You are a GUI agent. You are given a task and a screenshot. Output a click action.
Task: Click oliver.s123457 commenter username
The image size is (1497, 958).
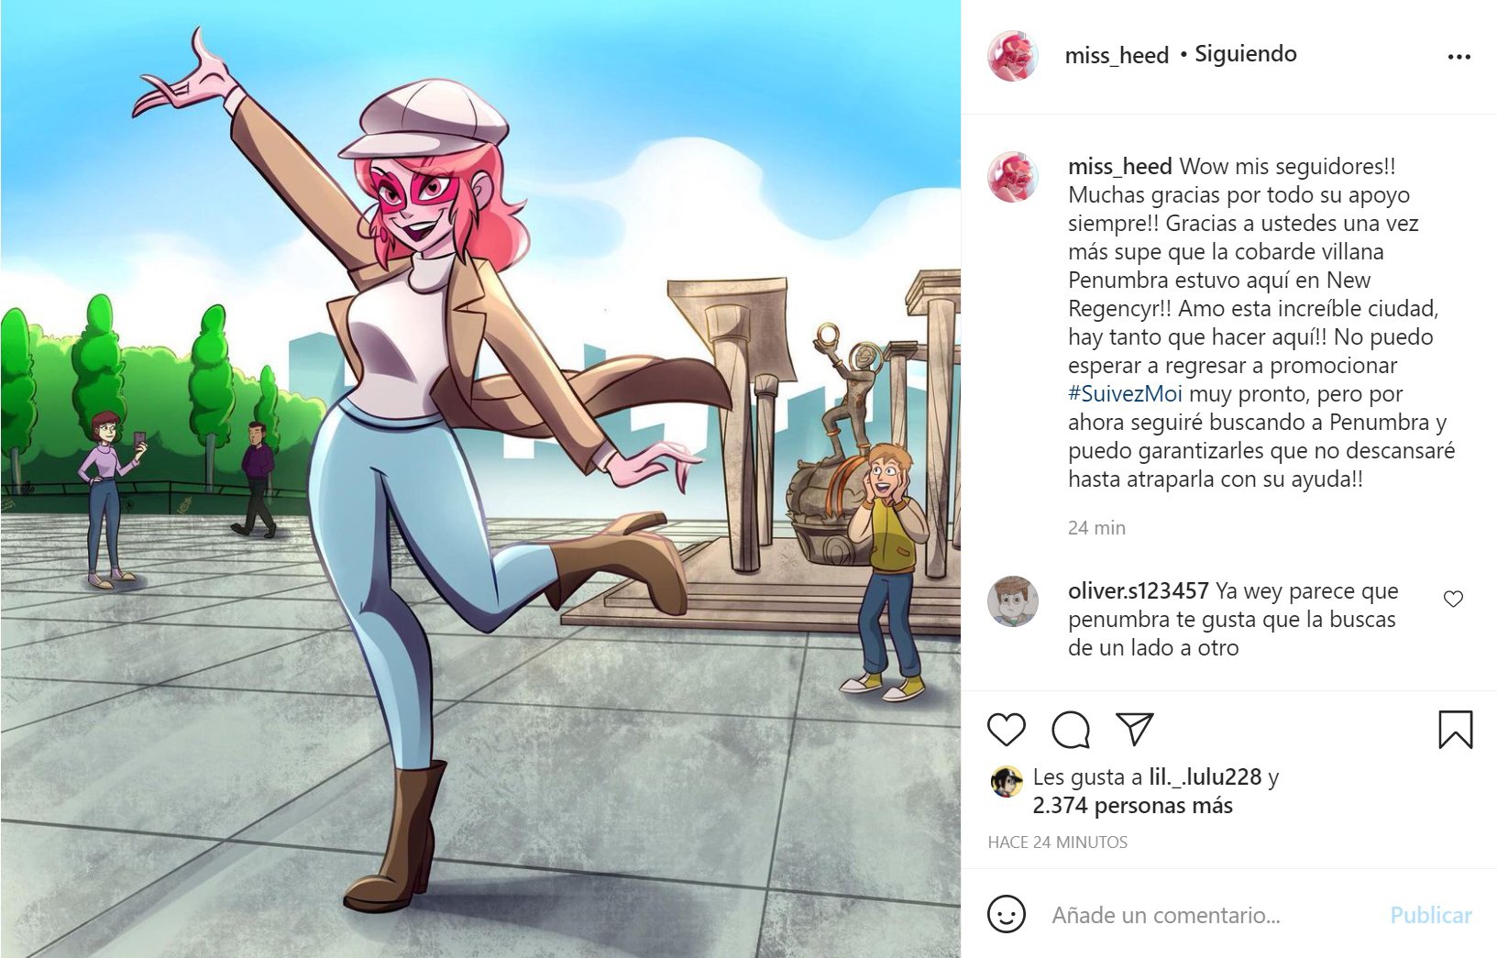click(1138, 591)
